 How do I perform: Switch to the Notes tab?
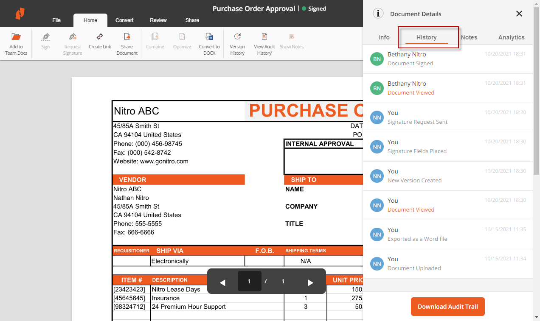(469, 37)
